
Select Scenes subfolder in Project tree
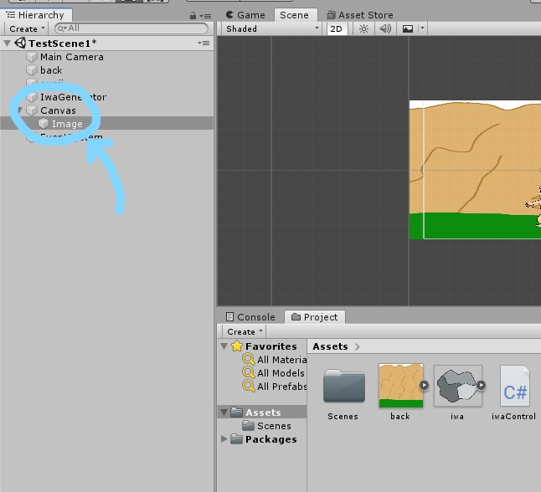click(274, 426)
